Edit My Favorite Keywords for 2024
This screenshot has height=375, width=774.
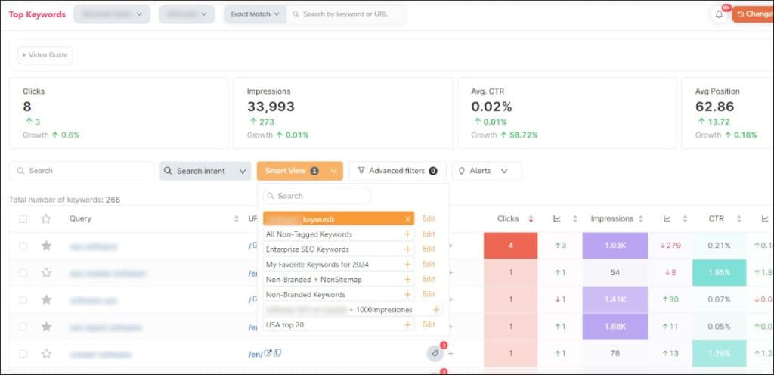click(x=429, y=264)
